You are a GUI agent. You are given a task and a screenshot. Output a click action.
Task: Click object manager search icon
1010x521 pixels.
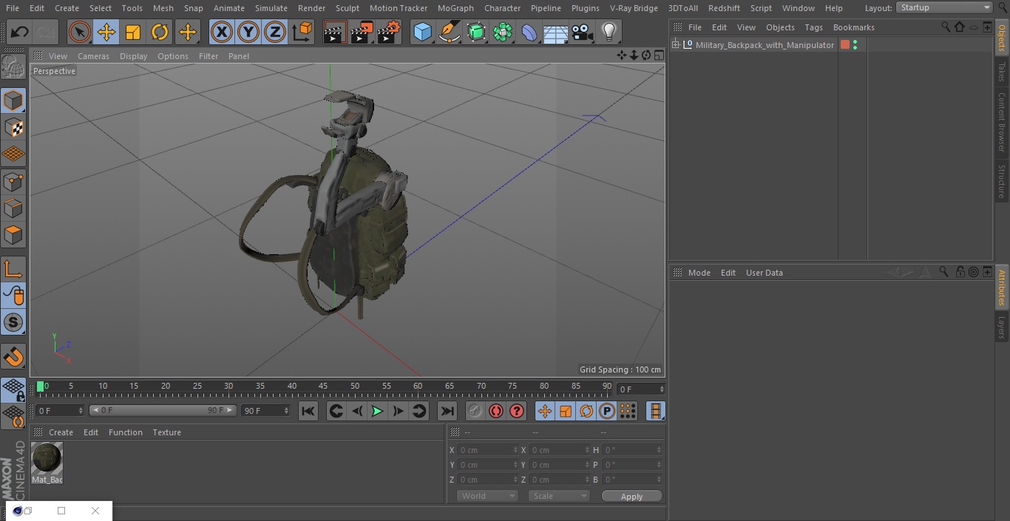[x=945, y=27]
